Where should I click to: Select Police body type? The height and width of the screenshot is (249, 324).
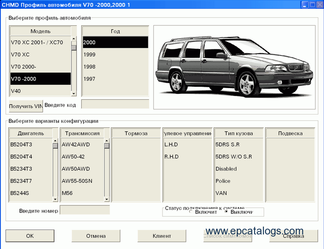point(238,181)
